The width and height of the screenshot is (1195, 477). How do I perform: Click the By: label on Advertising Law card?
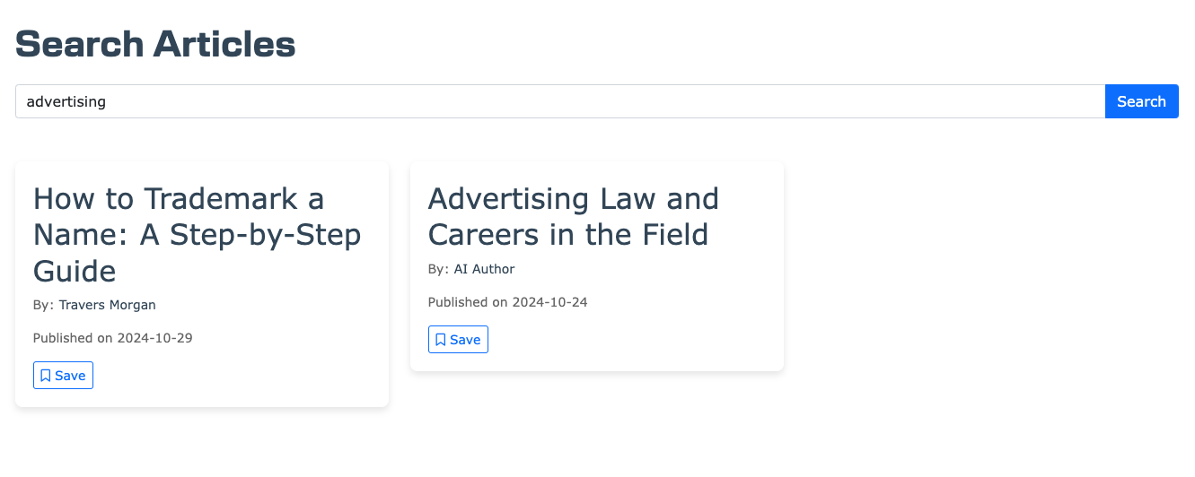(x=439, y=269)
